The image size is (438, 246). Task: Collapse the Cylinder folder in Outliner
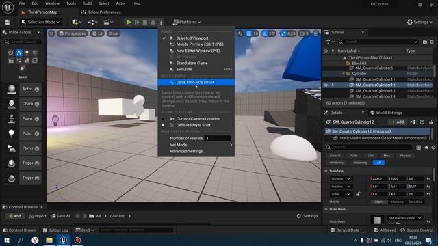(x=344, y=74)
